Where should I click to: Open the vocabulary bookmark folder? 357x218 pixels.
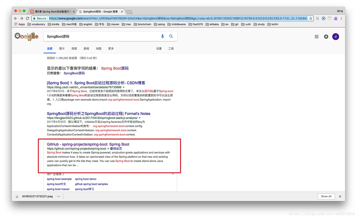pos(36,24)
